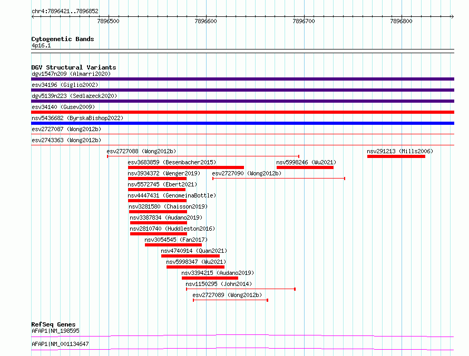Open the AFAP1|NM_198595 gene label

point(56,331)
